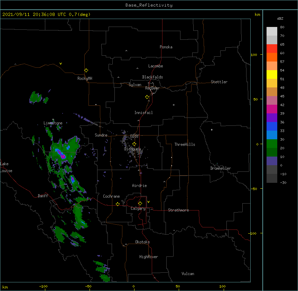The height and width of the screenshot is (291, 298).
Task: Click the 57 value in the dBZ legend
Action: click(x=282, y=62)
